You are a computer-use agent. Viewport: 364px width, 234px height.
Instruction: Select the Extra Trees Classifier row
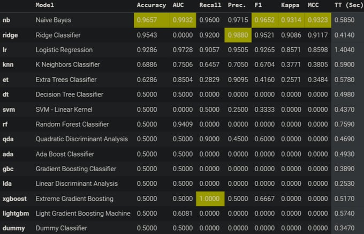tap(182, 79)
